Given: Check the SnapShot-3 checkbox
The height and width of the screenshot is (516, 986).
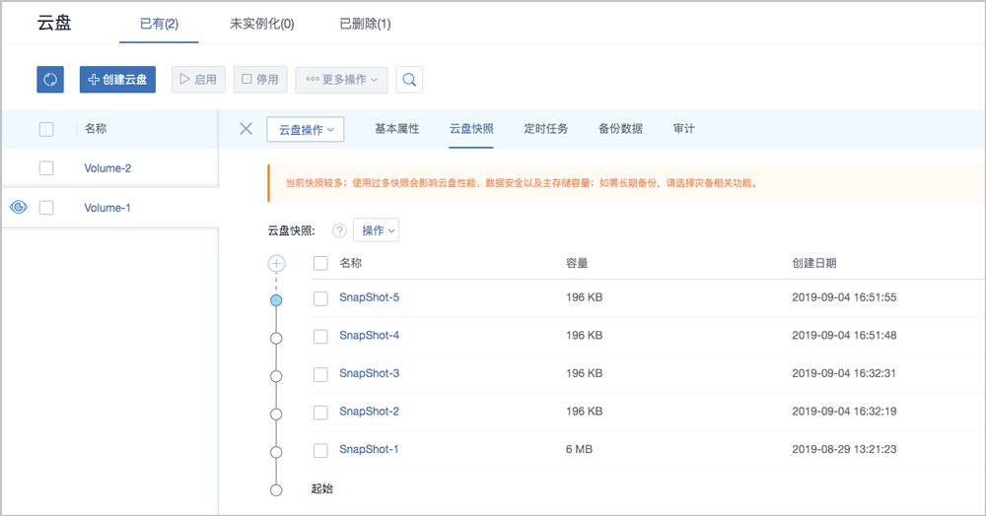Looking at the screenshot, I should tap(320, 374).
